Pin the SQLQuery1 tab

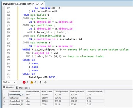pos(37,4)
